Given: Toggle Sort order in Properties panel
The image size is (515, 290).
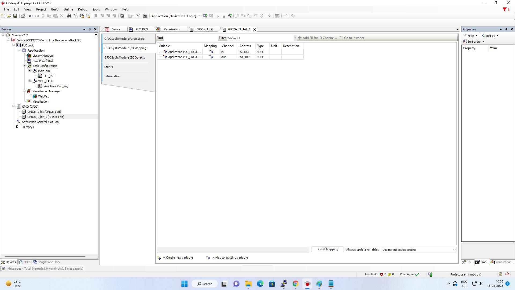Looking at the screenshot, I should [x=474, y=42].
